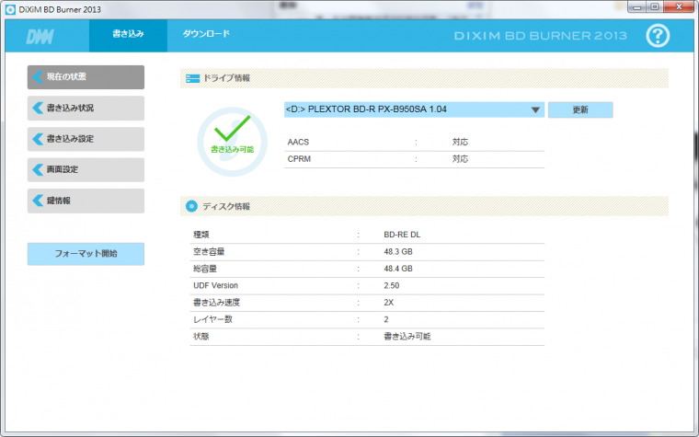Click the ディスク情報 section disc icon
699x437 pixels.
[191, 206]
